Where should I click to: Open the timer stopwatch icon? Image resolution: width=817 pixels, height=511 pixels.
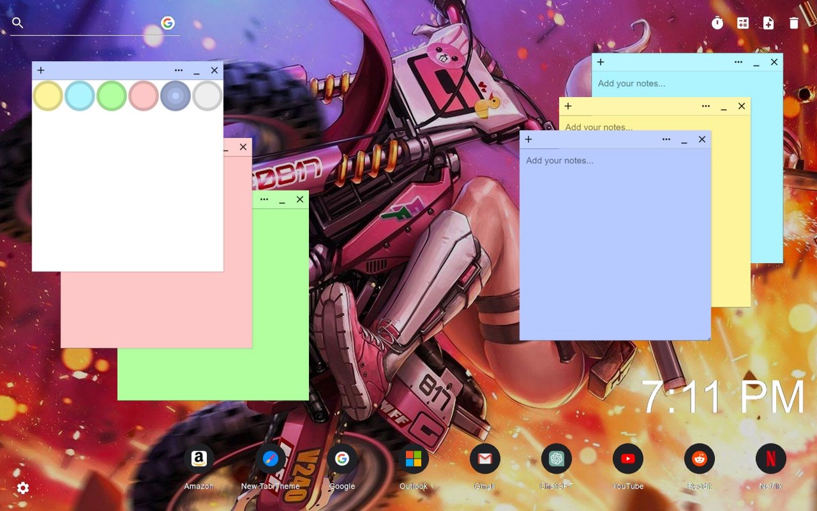pyautogui.click(x=717, y=23)
